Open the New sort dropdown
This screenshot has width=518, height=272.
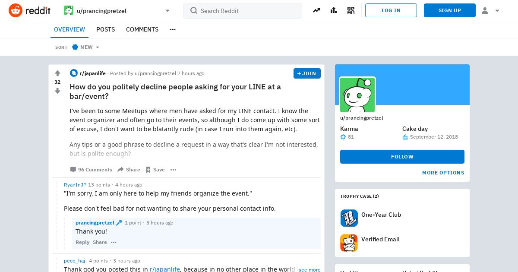pyautogui.click(x=85, y=47)
